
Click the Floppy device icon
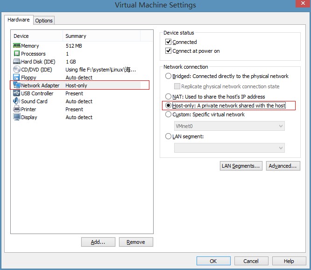(17, 78)
